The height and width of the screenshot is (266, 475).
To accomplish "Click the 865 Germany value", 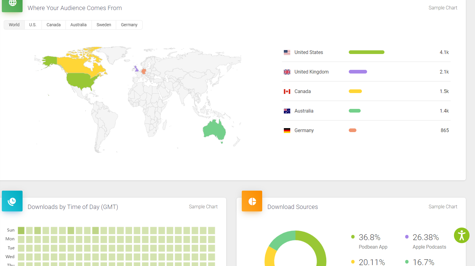I will [x=445, y=130].
